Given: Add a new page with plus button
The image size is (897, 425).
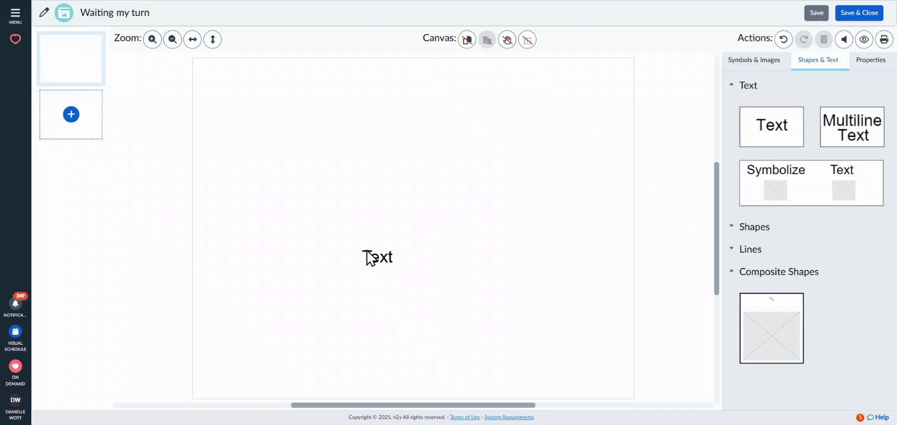Looking at the screenshot, I should 71,115.
